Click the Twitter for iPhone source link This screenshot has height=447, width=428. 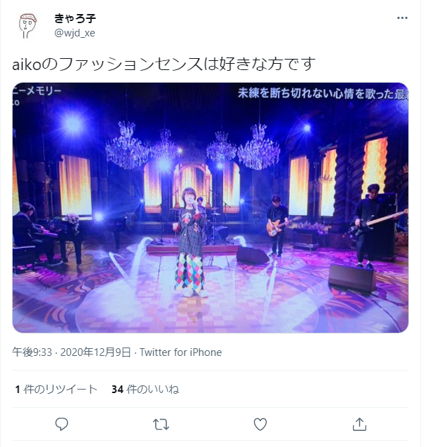click(180, 352)
